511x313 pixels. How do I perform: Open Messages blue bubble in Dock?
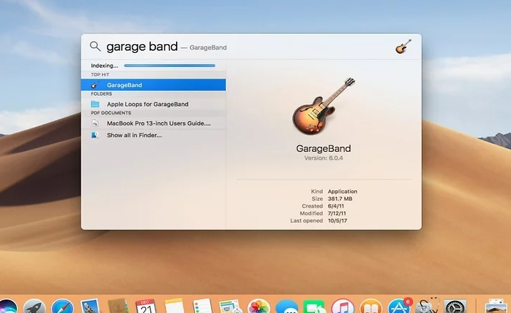[287, 307]
